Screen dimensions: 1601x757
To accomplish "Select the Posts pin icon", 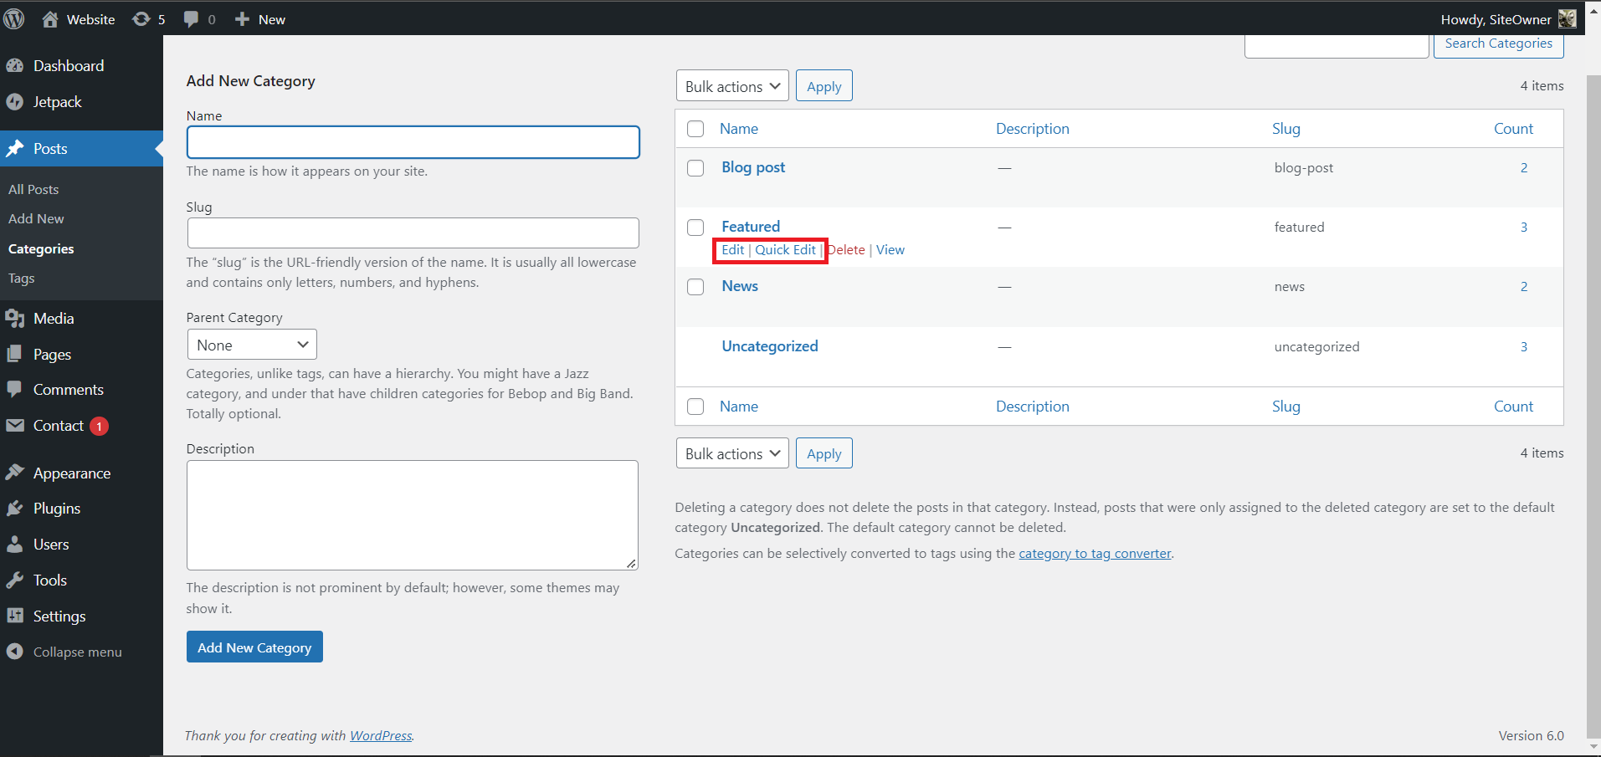I will pyautogui.click(x=17, y=148).
